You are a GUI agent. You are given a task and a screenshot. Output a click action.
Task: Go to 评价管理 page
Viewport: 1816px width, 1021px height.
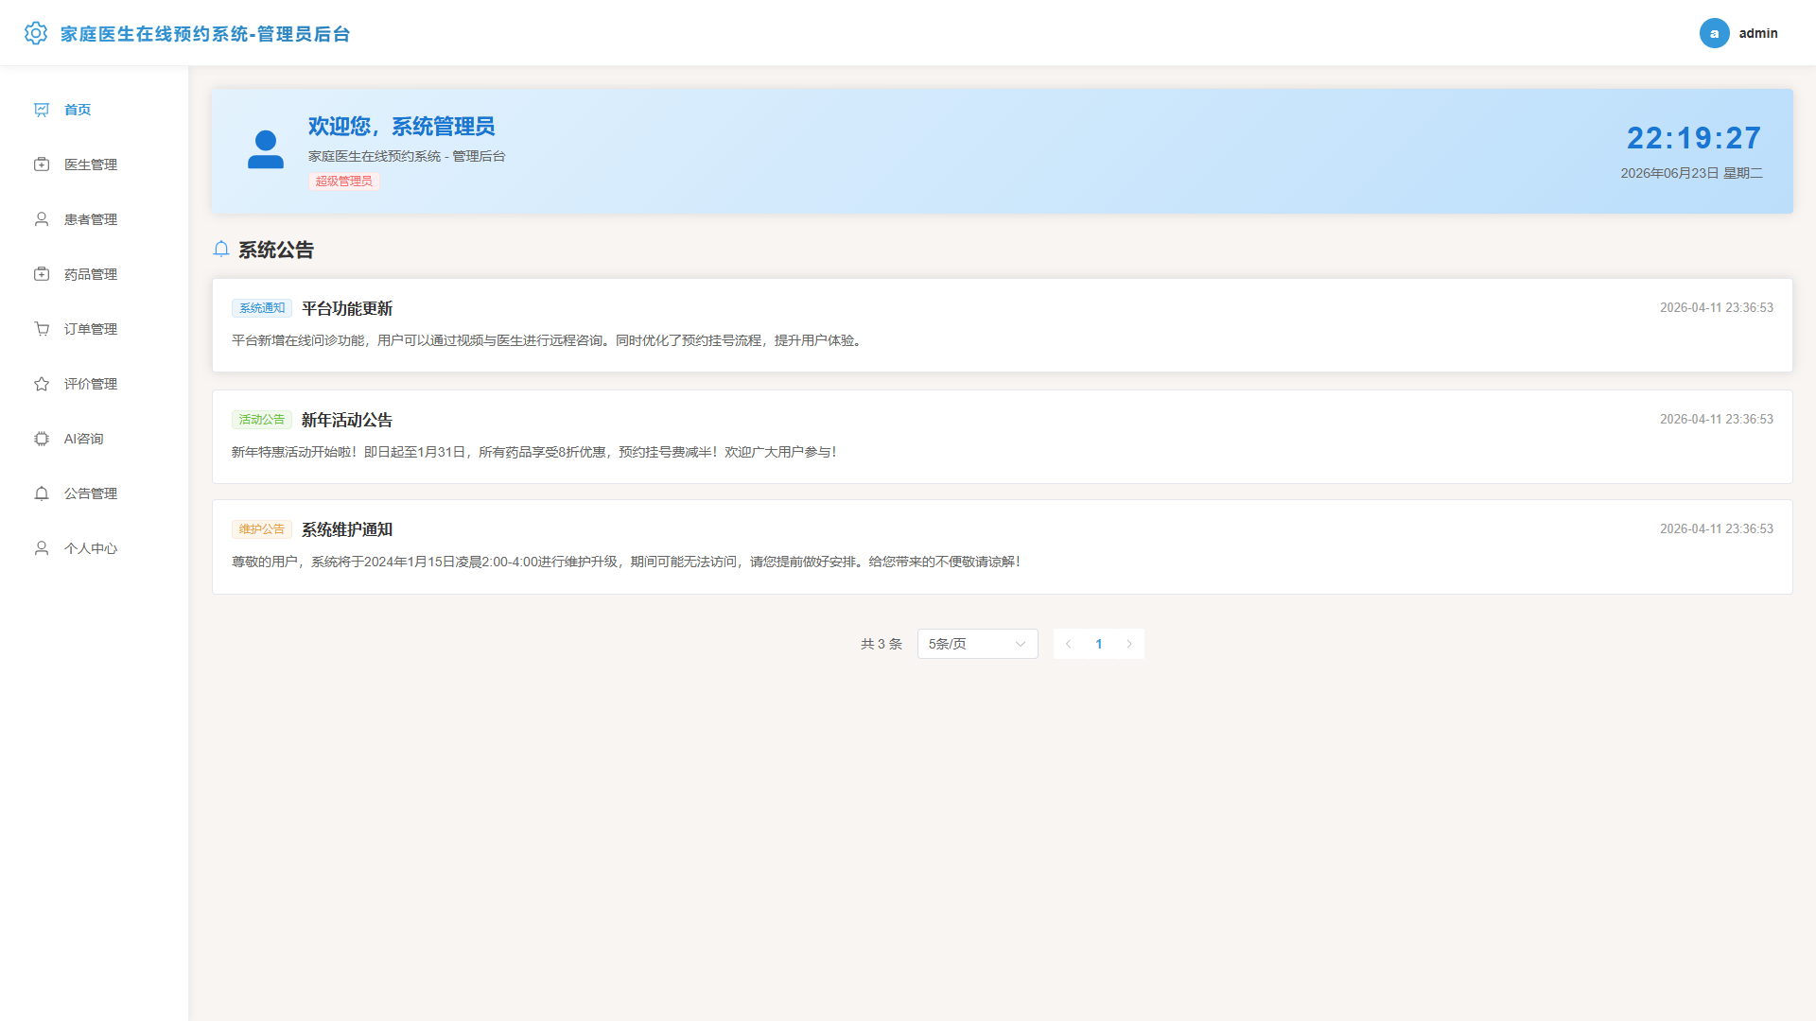tap(95, 384)
